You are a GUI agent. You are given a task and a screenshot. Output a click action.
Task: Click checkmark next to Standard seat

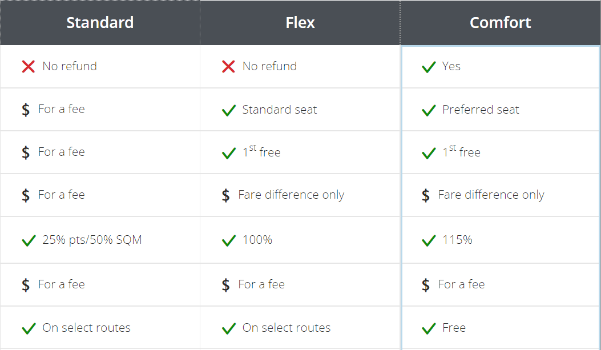pos(228,110)
